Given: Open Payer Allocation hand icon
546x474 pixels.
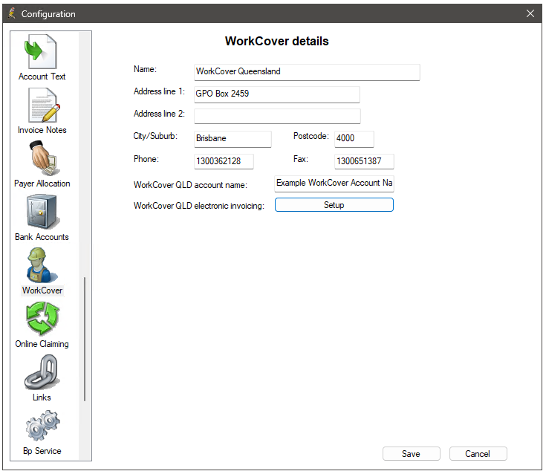Looking at the screenshot, I should pyautogui.click(x=44, y=158).
